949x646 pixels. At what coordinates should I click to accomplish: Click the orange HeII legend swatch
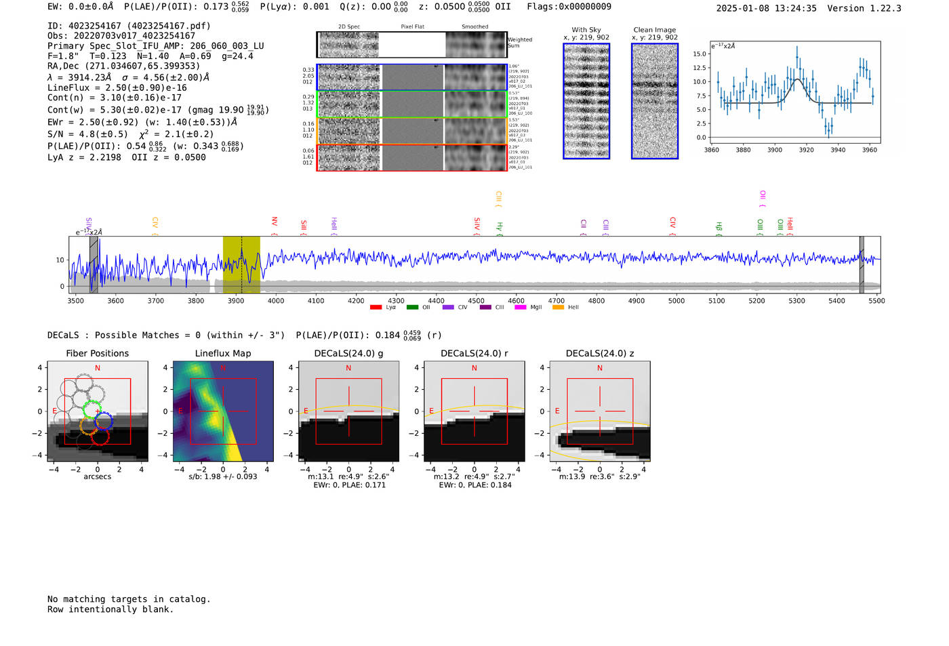pyautogui.click(x=559, y=308)
